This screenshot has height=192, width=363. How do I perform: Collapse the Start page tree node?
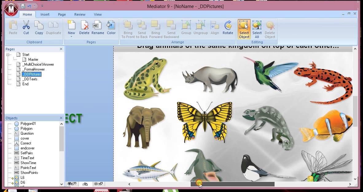tap(8, 55)
